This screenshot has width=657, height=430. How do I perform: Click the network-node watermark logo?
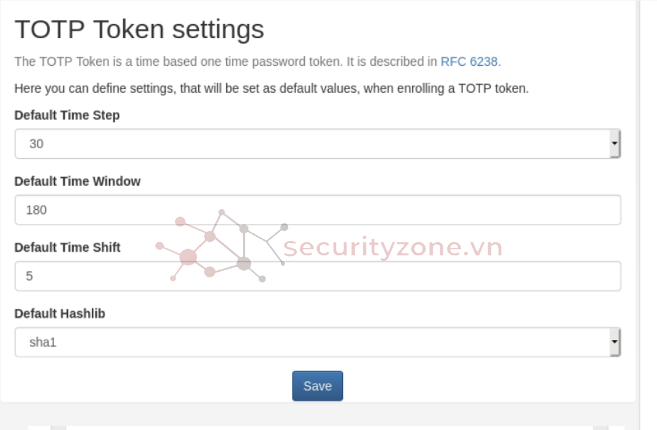click(x=222, y=246)
